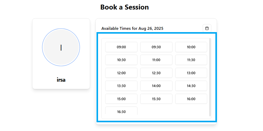Book the 11:00 time slot
Image resolution: width=263 pixels, height=131 pixels.
[156, 60]
